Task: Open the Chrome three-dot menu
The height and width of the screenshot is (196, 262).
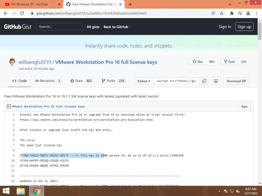Action: [x=256, y=13]
